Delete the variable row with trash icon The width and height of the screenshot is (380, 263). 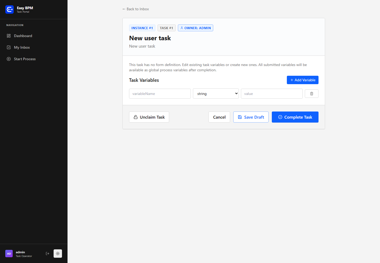312,94
